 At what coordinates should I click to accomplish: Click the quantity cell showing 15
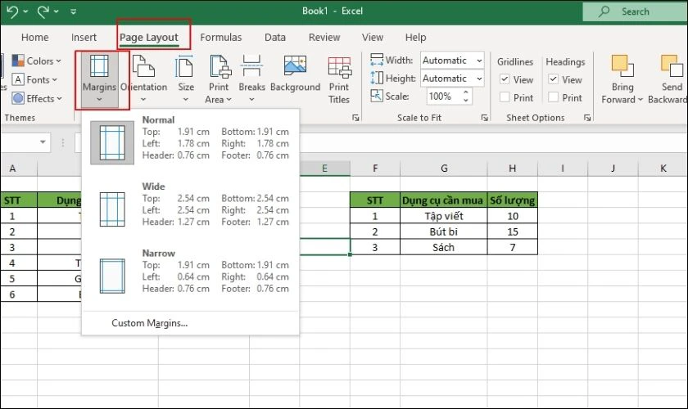[x=513, y=231]
